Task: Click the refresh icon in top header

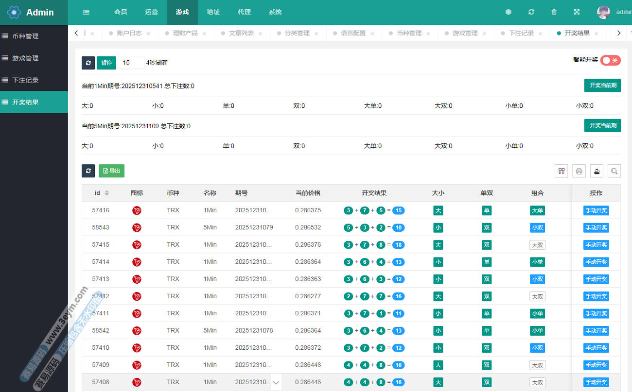Action: click(531, 12)
